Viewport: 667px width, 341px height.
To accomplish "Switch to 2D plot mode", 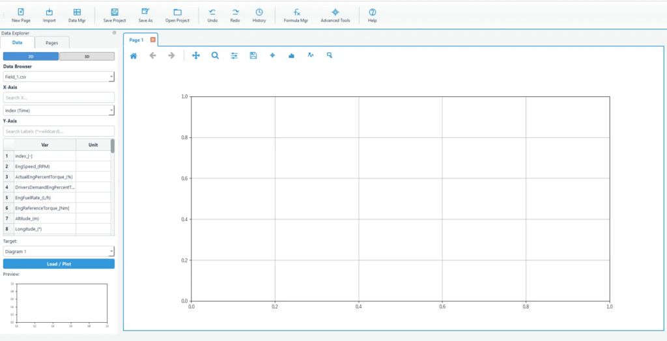I will click(31, 57).
